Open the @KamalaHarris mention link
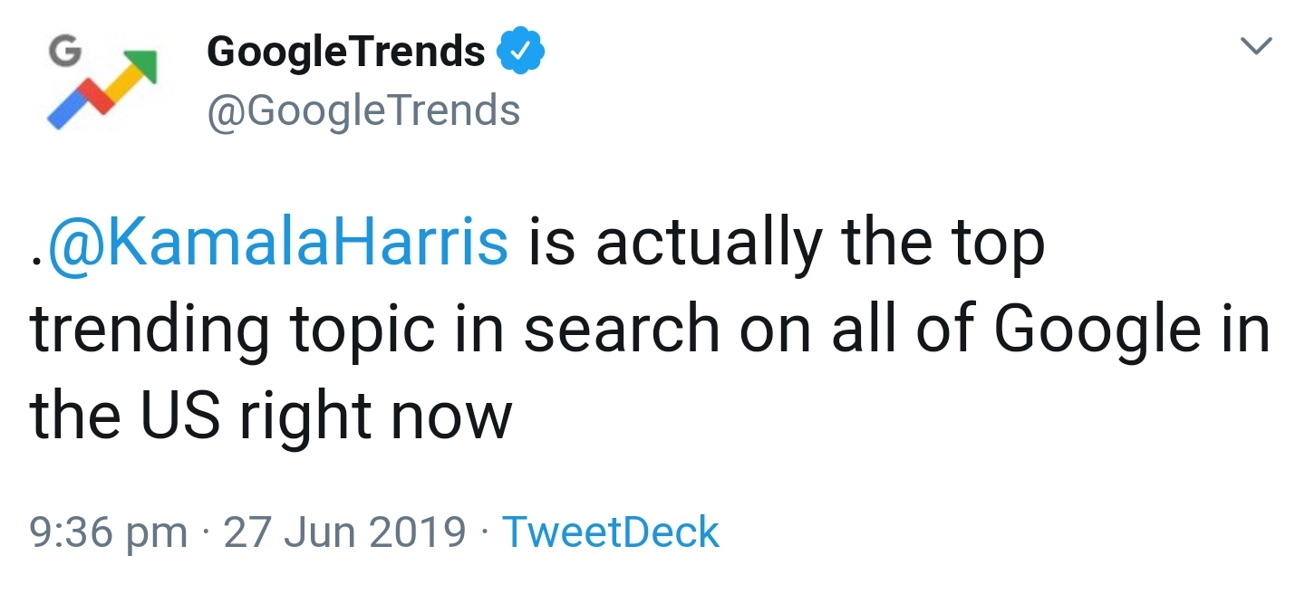 pos(275,244)
